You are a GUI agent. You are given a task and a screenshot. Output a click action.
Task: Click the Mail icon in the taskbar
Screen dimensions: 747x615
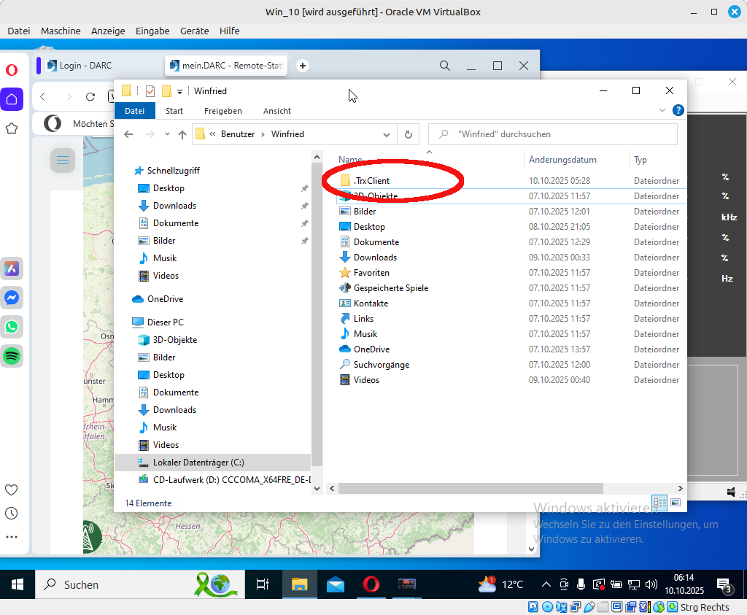[x=336, y=584]
